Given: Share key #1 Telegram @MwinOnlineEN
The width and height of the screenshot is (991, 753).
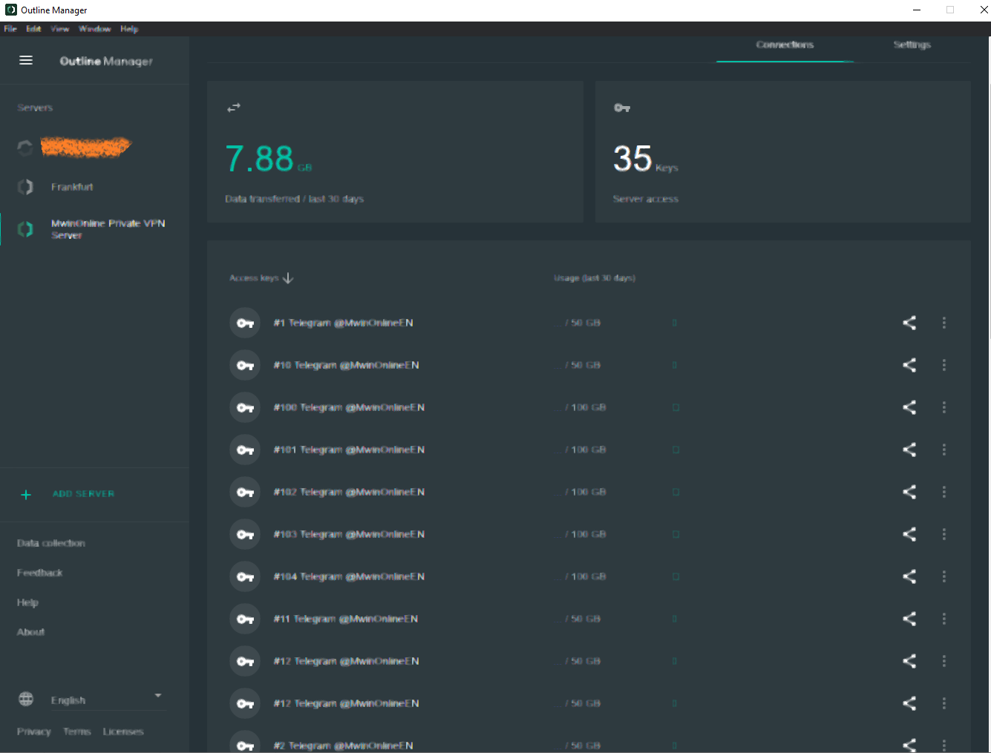Looking at the screenshot, I should [x=909, y=323].
